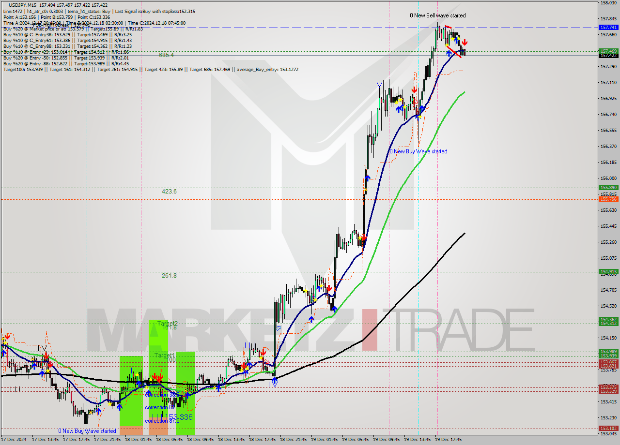Click the 156.370 price axis value

[x=608, y=147]
